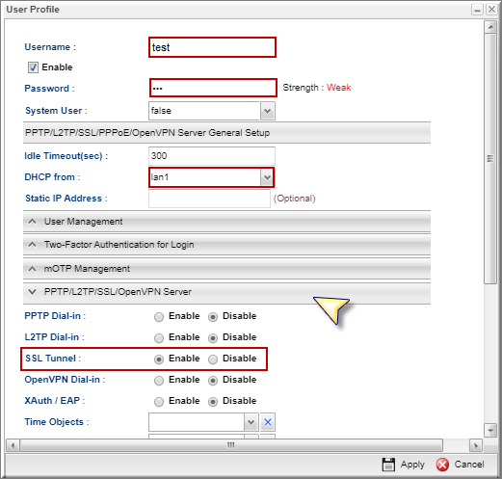
Task: Clear Time Objects with the blue X icon
Action: [x=268, y=422]
